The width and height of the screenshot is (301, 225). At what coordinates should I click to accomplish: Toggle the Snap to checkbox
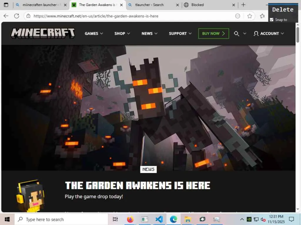(272, 20)
